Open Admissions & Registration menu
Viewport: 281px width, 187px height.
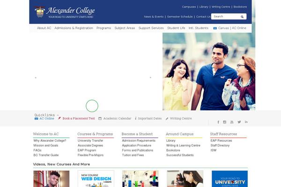[74, 28]
